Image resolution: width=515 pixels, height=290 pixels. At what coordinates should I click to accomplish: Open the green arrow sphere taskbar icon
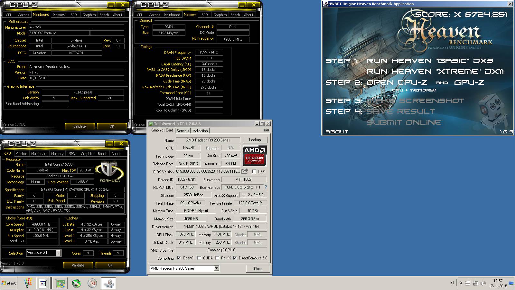pyautogui.click(x=76, y=283)
